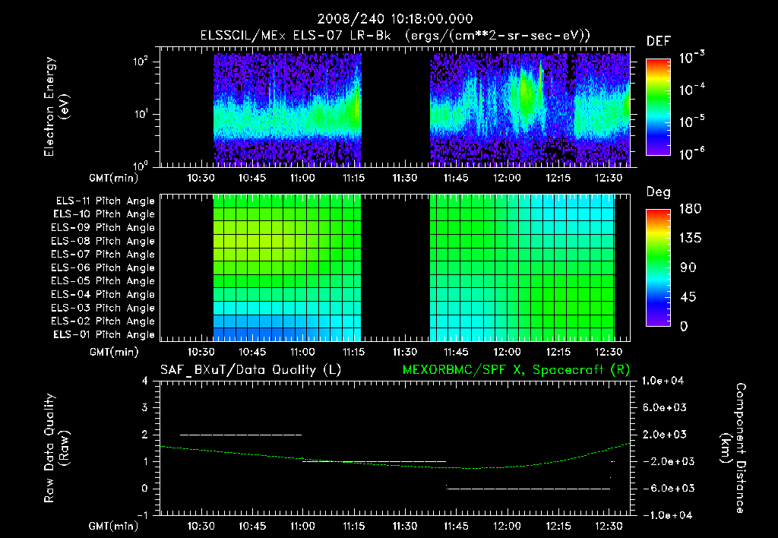The image size is (778, 538).
Task: Click the 180 value on Deg scale
Action: point(690,209)
